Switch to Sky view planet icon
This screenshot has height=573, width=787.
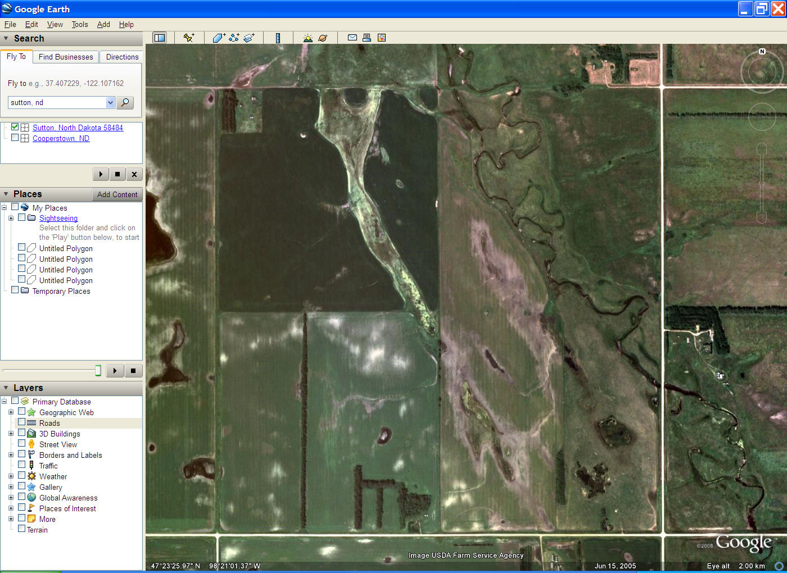tap(323, 38)
